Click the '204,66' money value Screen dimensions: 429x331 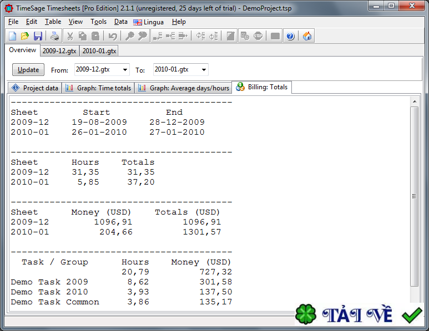click(x=116, y=232)
